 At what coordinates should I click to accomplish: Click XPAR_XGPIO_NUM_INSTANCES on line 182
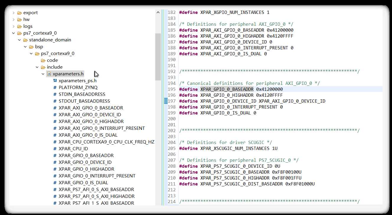(232, 12)
